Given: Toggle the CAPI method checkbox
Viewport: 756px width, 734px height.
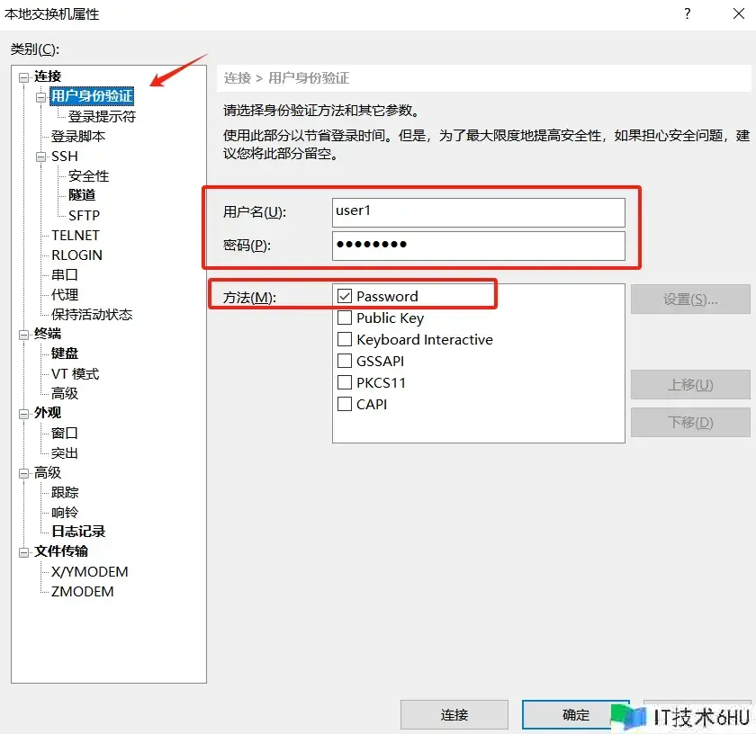Looking at the screenshot, I should (344, 404).
